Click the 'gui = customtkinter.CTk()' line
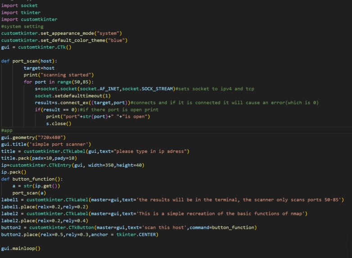 pyautogui.click(x=36, y=47)
